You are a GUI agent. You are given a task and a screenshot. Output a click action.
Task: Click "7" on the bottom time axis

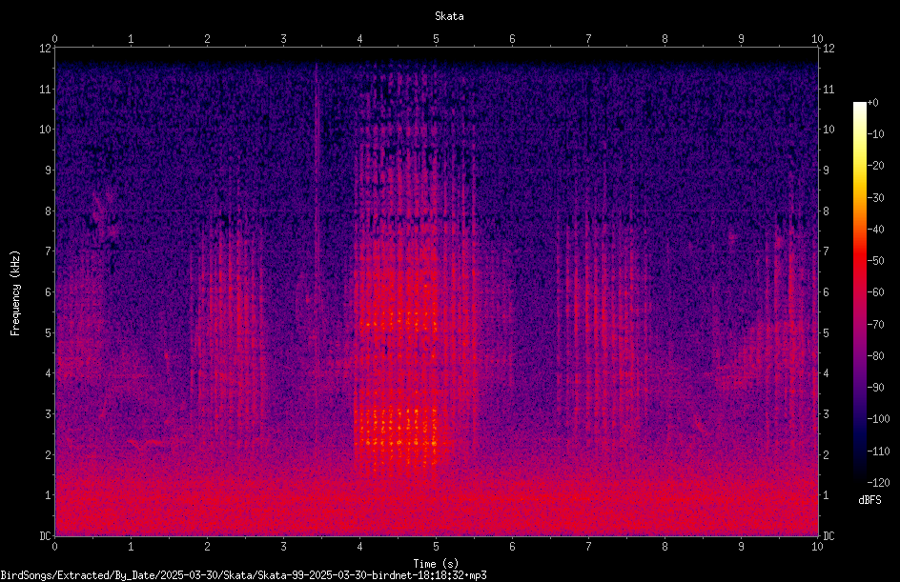click(588, 547)
